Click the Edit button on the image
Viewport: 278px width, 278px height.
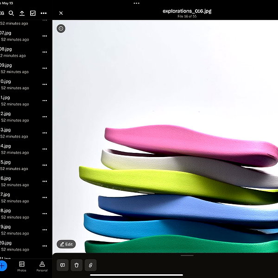click(x=66, y=244)
